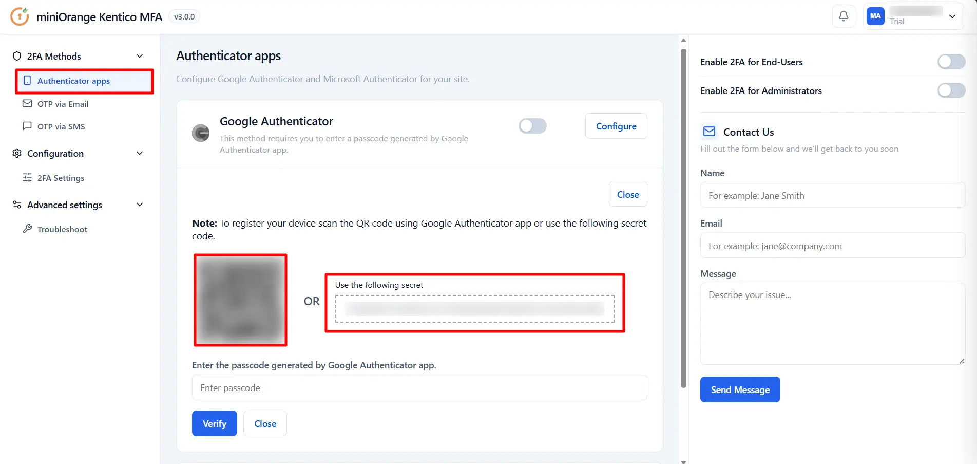Open 2FA Settings page

coord(61,178)
